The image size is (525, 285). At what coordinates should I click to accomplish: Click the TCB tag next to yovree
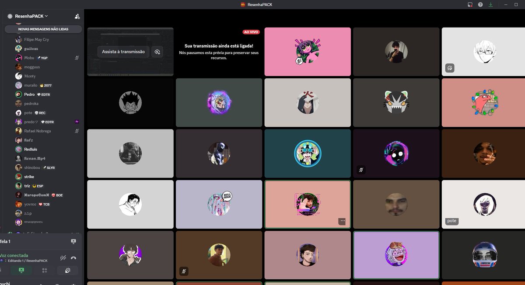tap(44, 204)
